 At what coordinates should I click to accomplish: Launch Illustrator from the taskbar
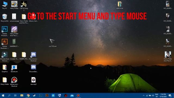coord(47,96)
